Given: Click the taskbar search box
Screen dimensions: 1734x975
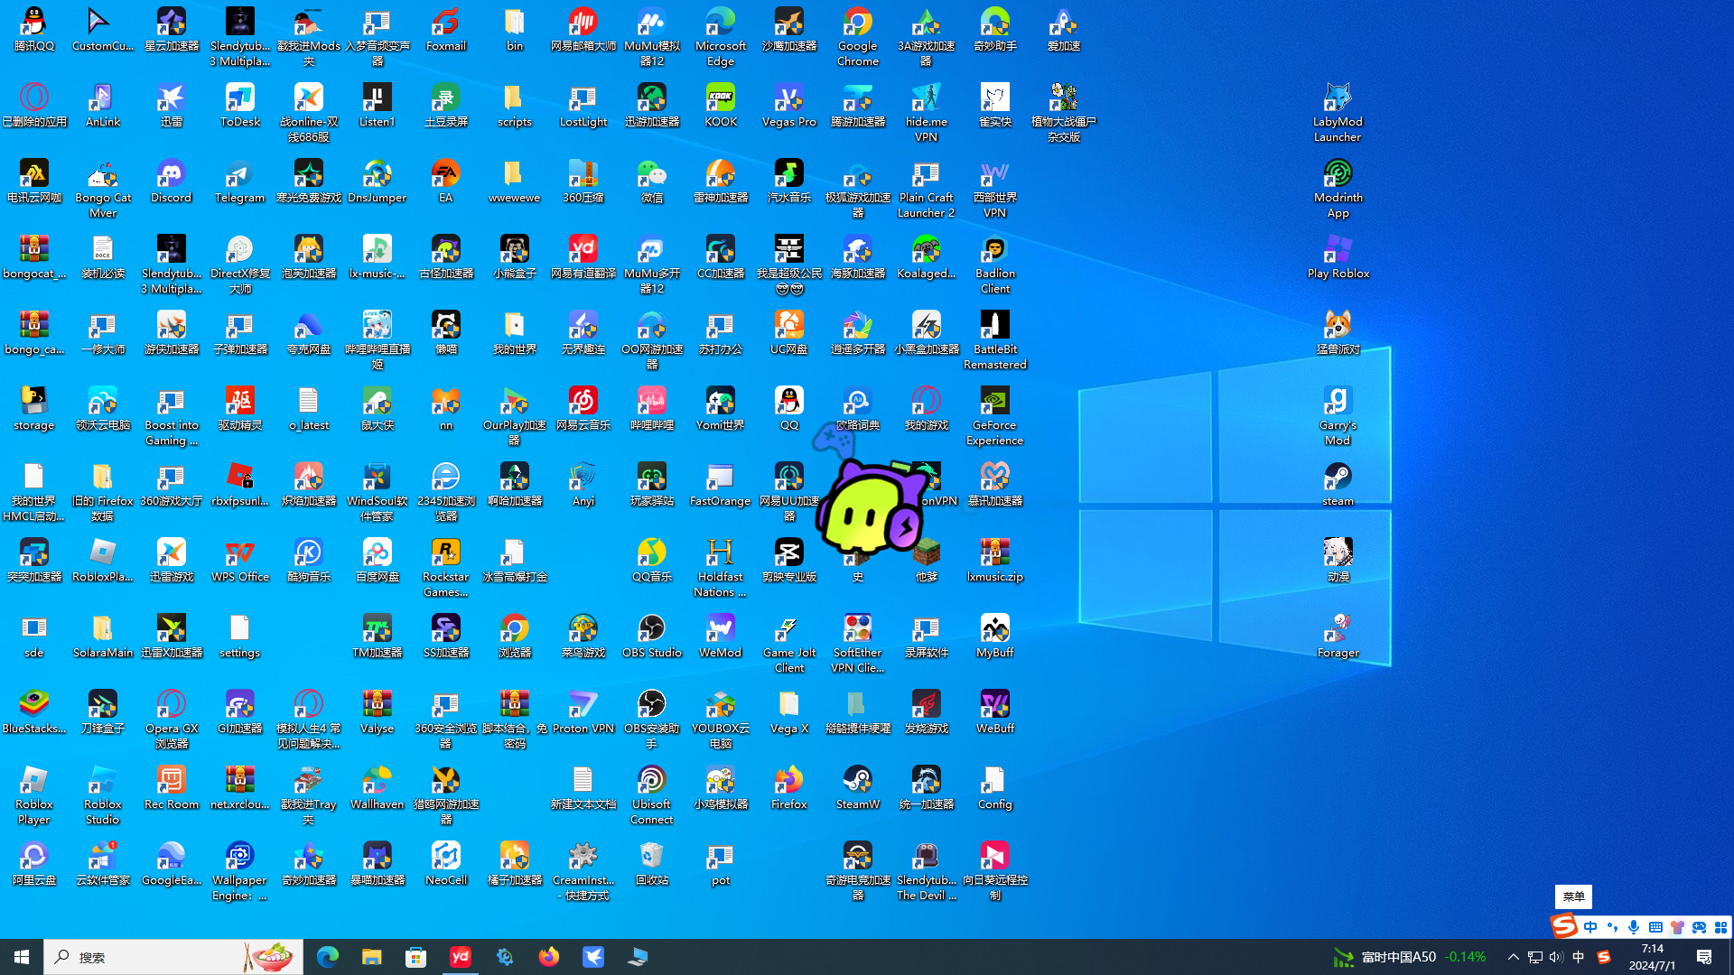Looking at the screenshot, I should (x=172, y=957).
